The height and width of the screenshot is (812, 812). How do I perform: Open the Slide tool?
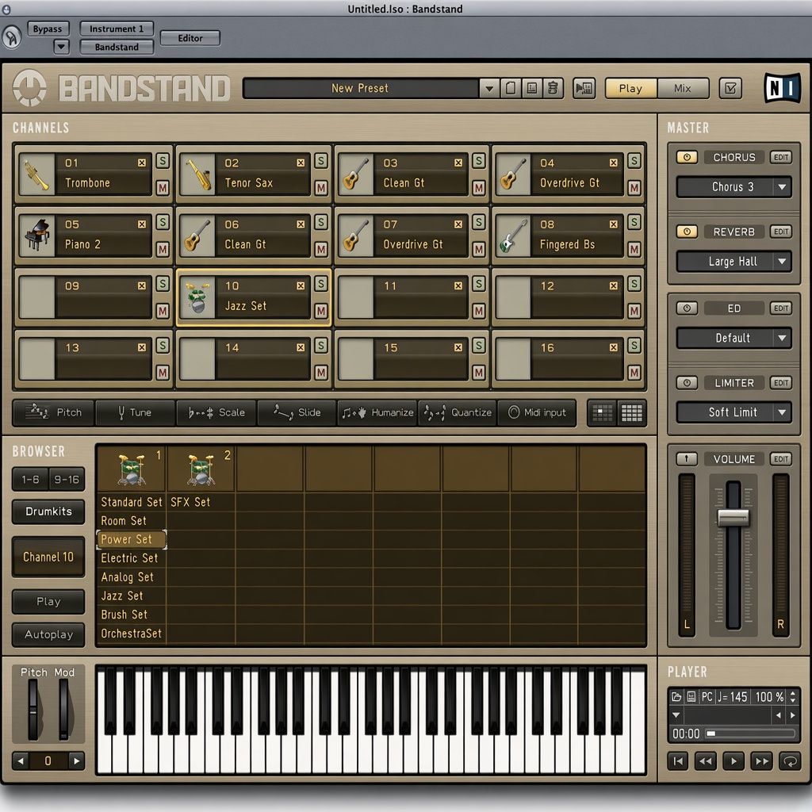(297, 412)
